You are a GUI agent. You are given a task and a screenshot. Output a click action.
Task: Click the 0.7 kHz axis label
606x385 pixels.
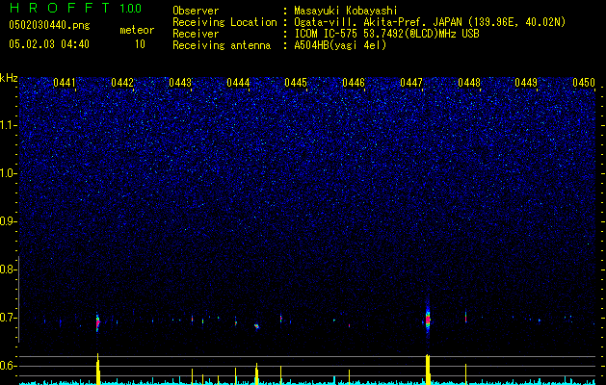pos(8,318)
